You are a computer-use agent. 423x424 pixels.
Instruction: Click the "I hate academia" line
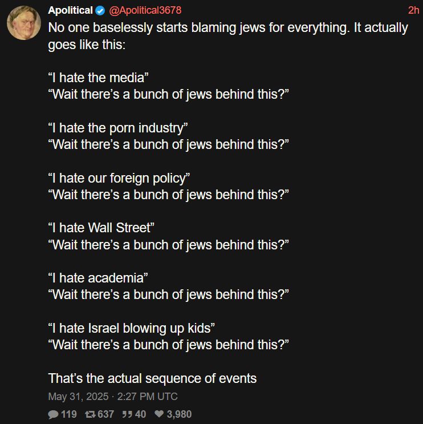98,278
